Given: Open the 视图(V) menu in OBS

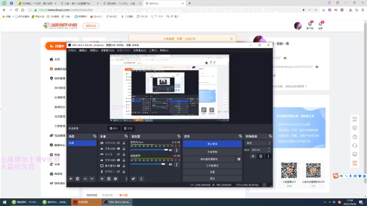Looking at the screenshot, I should 94,50.
